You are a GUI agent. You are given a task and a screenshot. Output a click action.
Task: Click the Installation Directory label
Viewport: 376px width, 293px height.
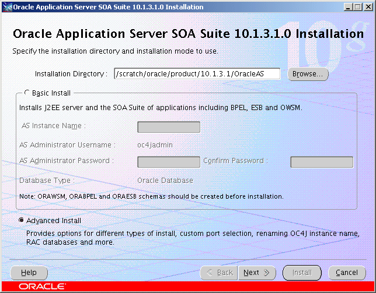tap(71, 74)
